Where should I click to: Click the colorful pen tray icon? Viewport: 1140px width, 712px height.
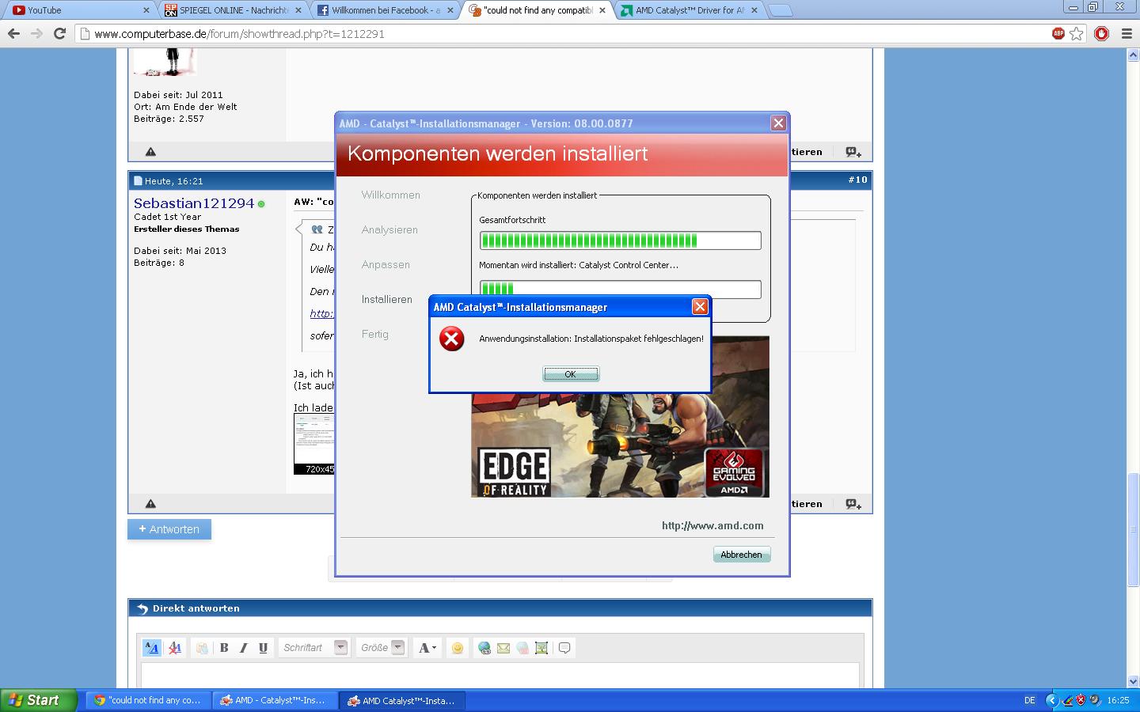pyautogui.click(x=1067, y=700)
